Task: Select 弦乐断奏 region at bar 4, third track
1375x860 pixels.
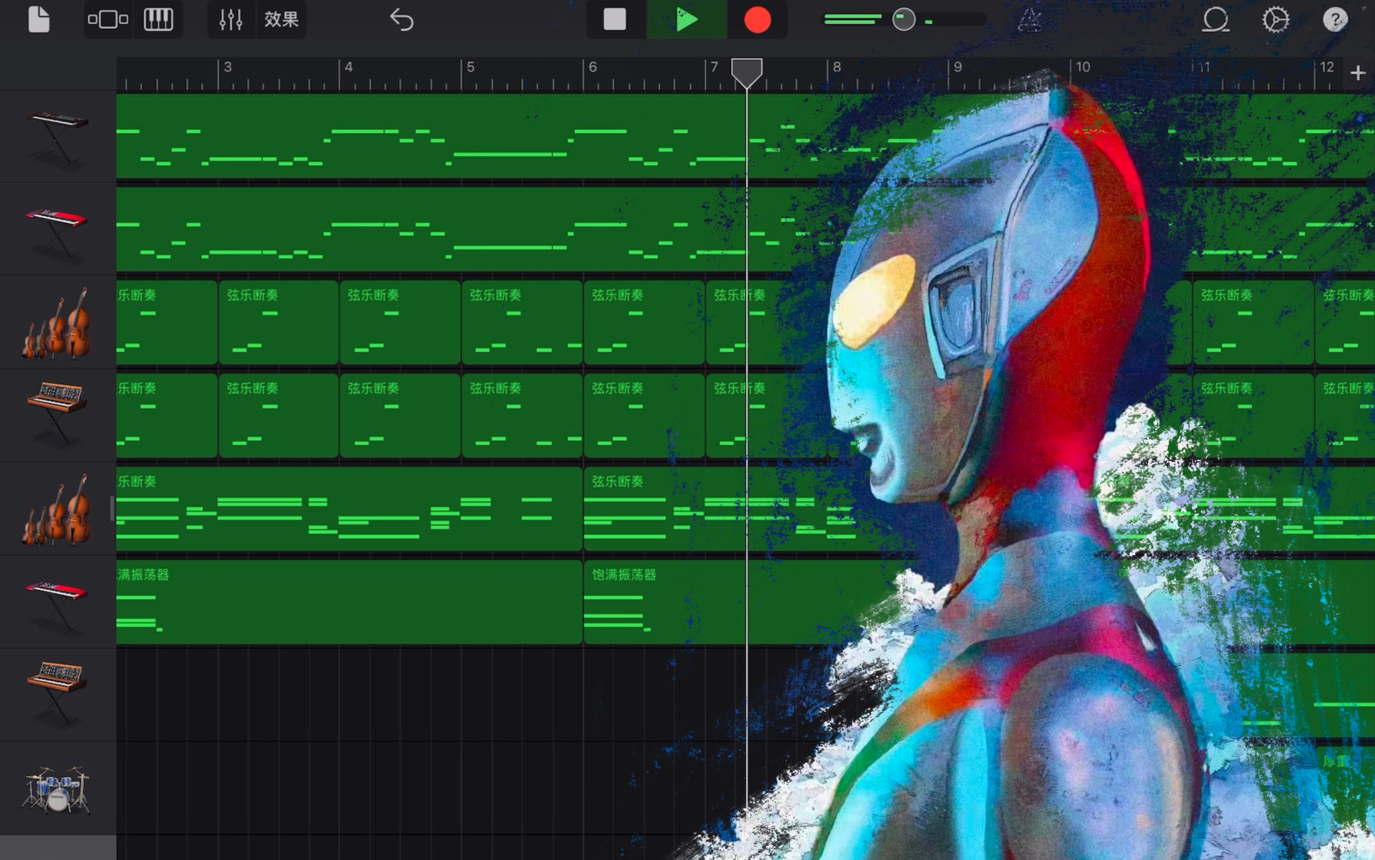Action: (x=400, y=322)
